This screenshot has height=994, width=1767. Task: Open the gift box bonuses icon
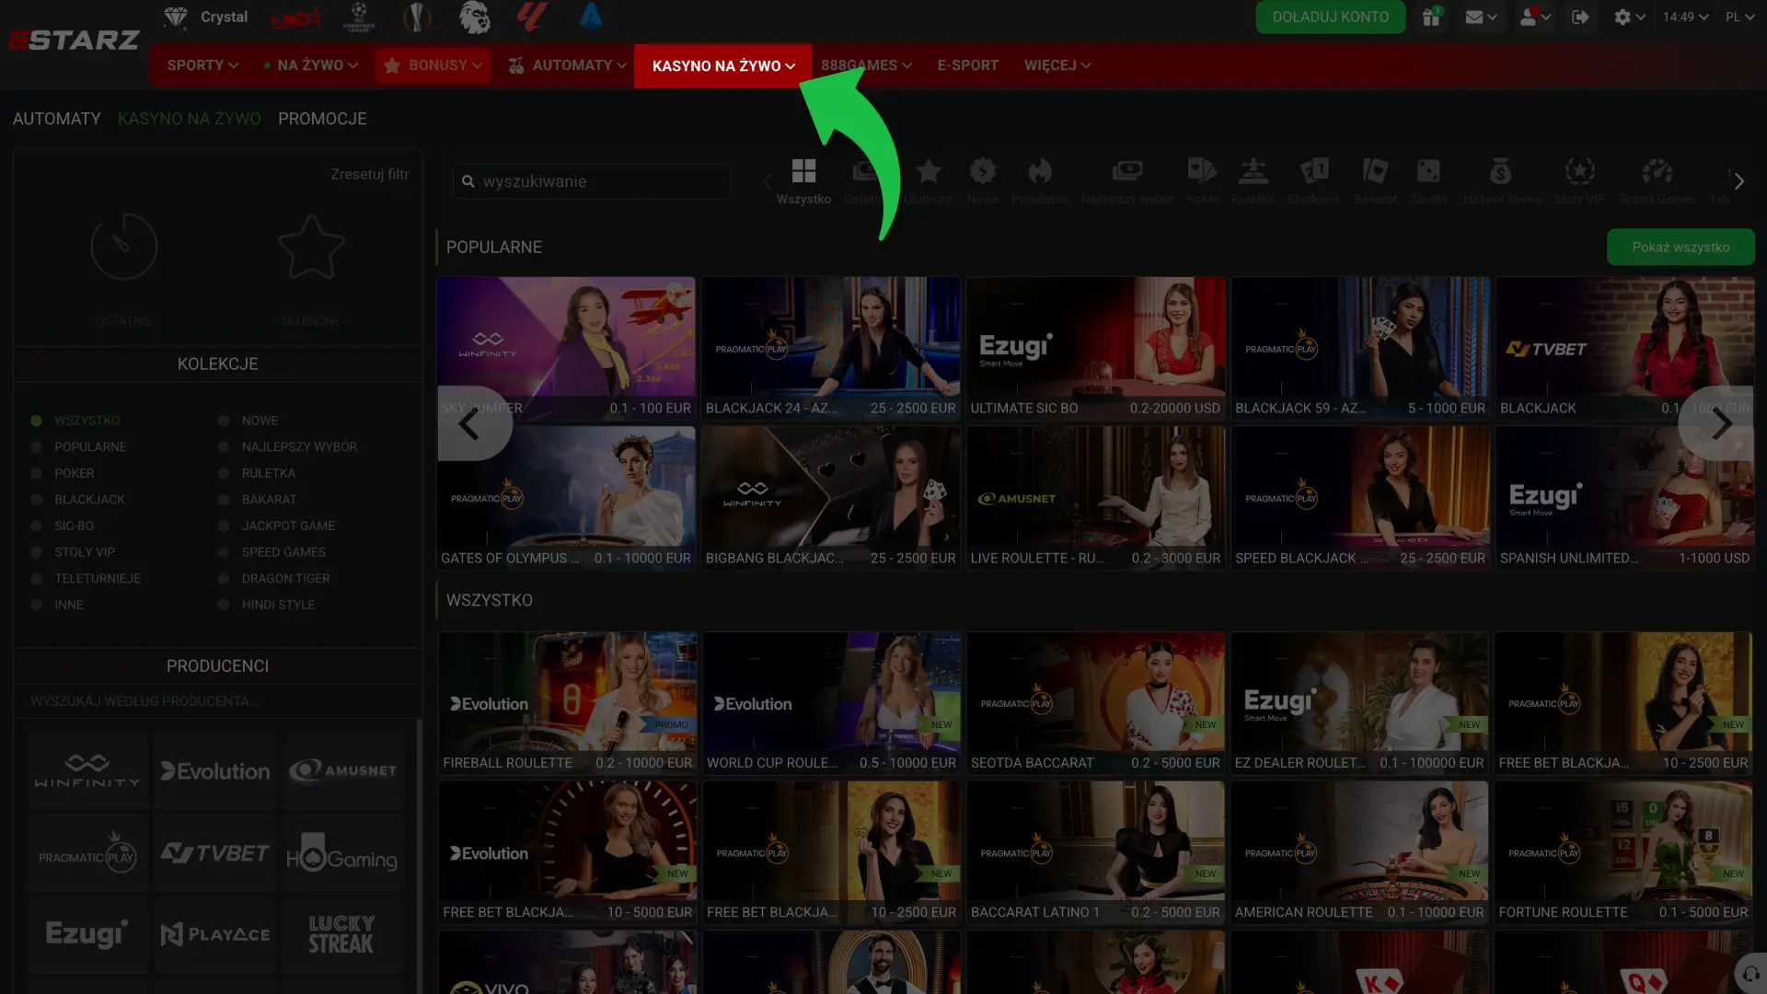click(x=1431, y=17)
